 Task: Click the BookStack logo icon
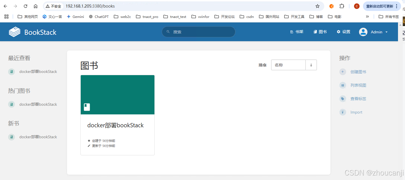(x=15, y=32)
